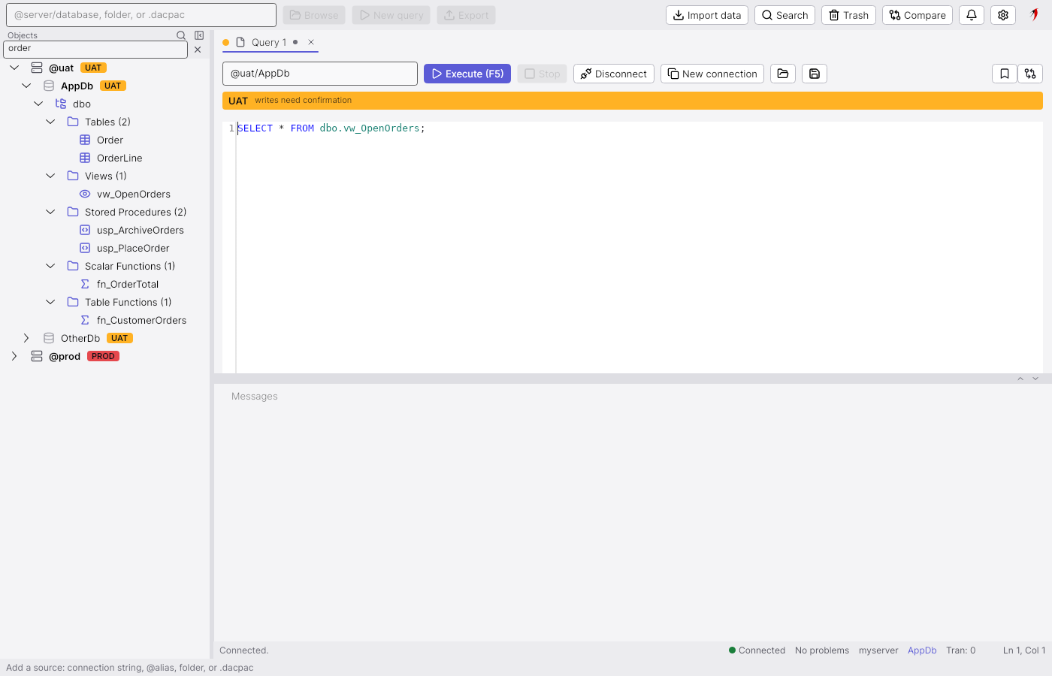Select usp_PlaceOrder in the tree
This screenshot has height=676, width=1052.
(x=133, y=248)
